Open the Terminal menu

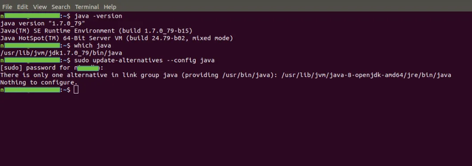[87, 7]
